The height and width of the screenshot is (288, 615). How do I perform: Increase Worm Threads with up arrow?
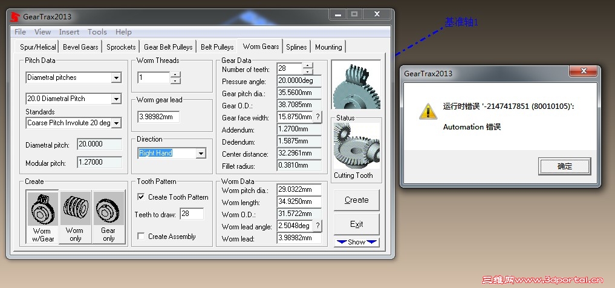176,74
